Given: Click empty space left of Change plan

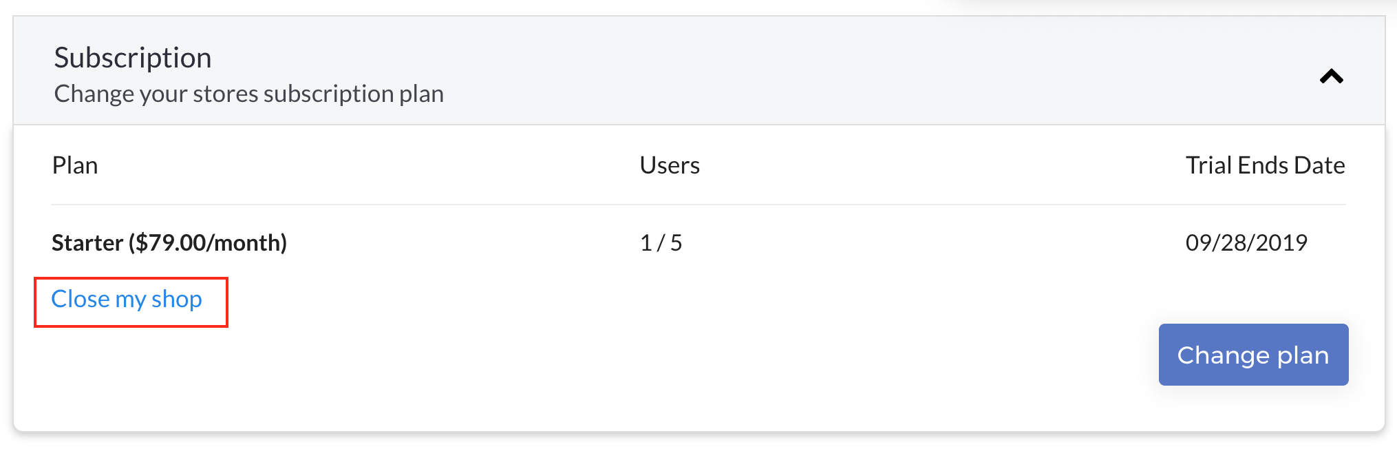Looking at the screenshot, I should click(x=688, y=355).
